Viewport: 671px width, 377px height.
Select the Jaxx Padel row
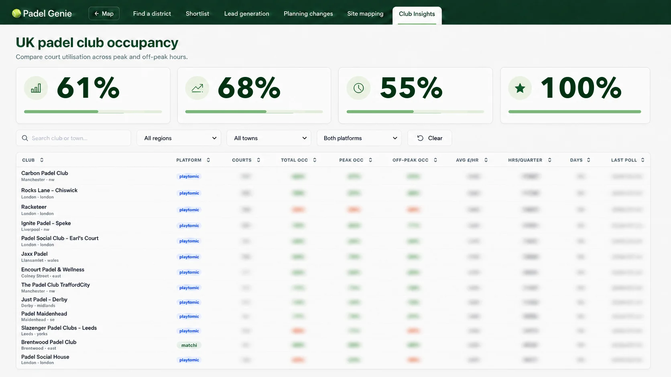click(x=333, y=257)
